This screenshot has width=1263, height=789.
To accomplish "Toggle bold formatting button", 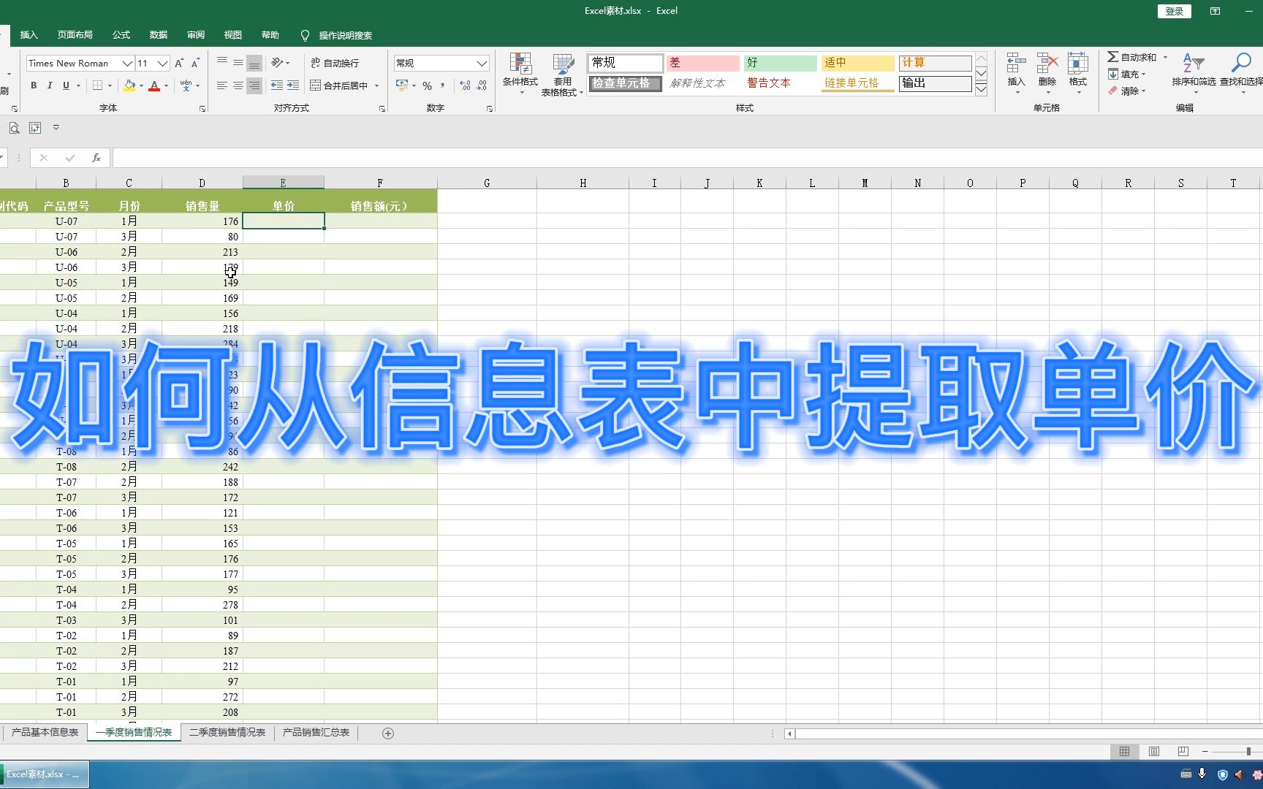I will click(x=34, y=85).
